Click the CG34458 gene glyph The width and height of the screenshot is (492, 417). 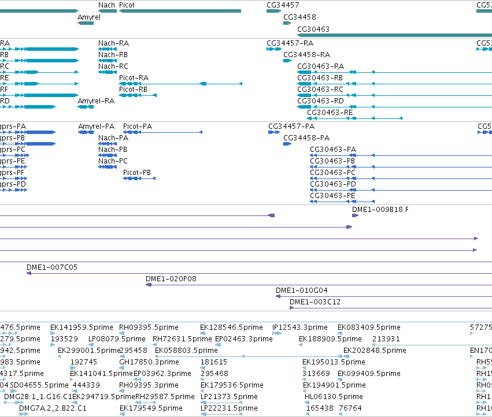click(x=287, y=23)
